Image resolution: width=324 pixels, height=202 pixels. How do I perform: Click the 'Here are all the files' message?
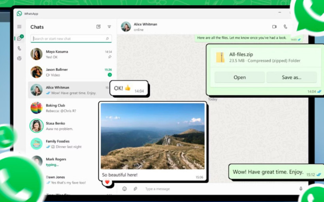tap(249, 38)
